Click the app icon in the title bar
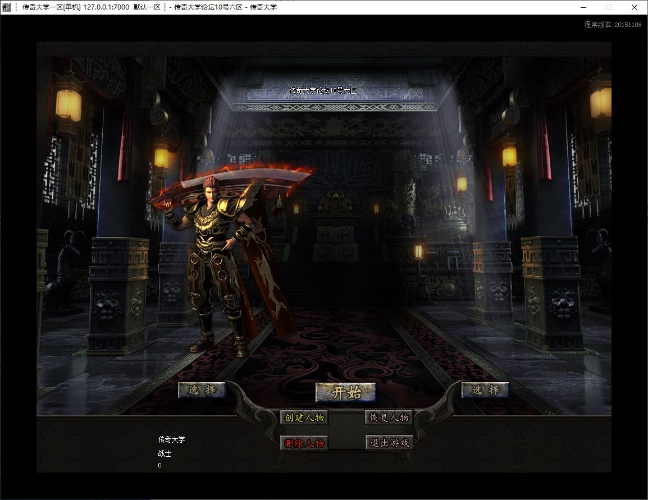 tap(7, 7)
